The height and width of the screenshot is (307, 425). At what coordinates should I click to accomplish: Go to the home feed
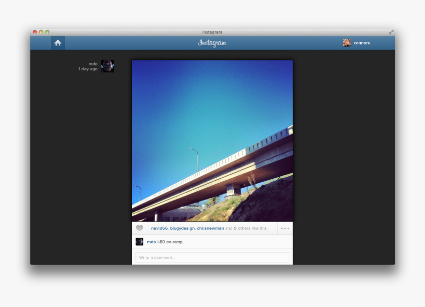click(x=58, y=43)
